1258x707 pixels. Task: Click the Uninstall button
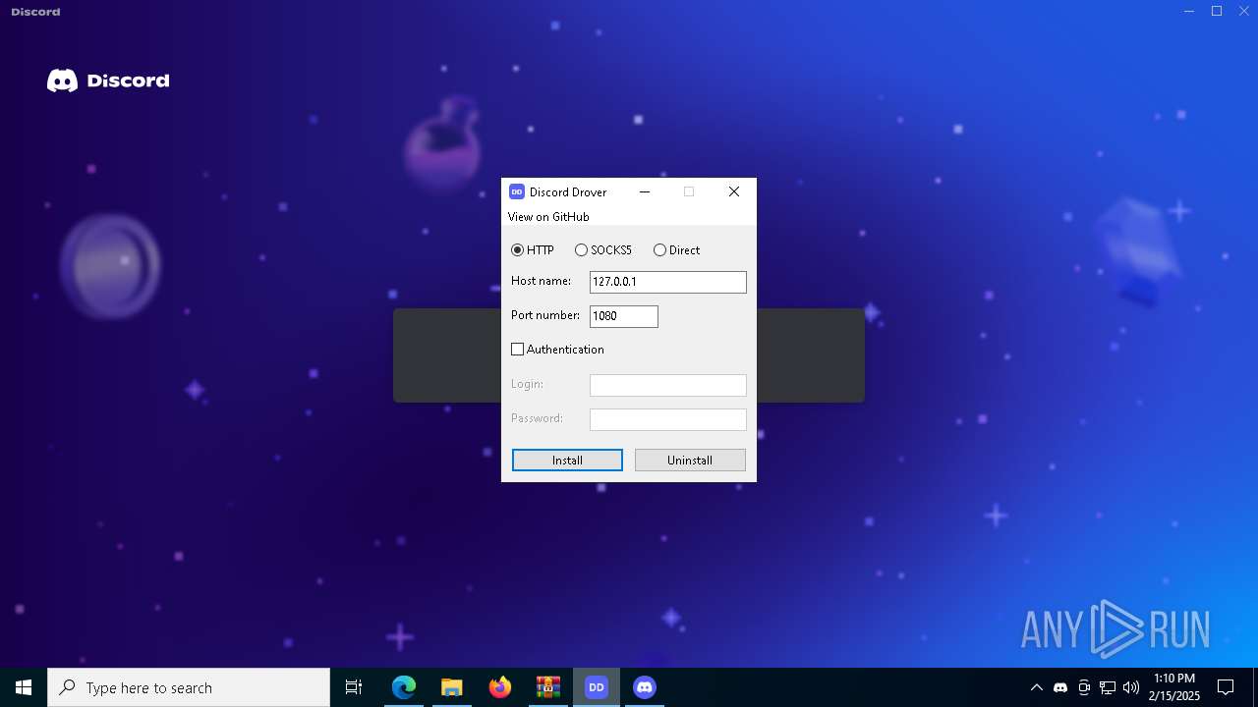pyautogui.click(x=690, y=461)
